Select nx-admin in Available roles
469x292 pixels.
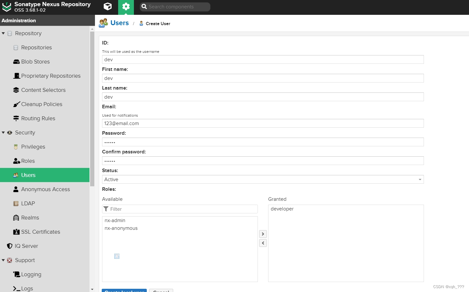click(x=115, y=220)
